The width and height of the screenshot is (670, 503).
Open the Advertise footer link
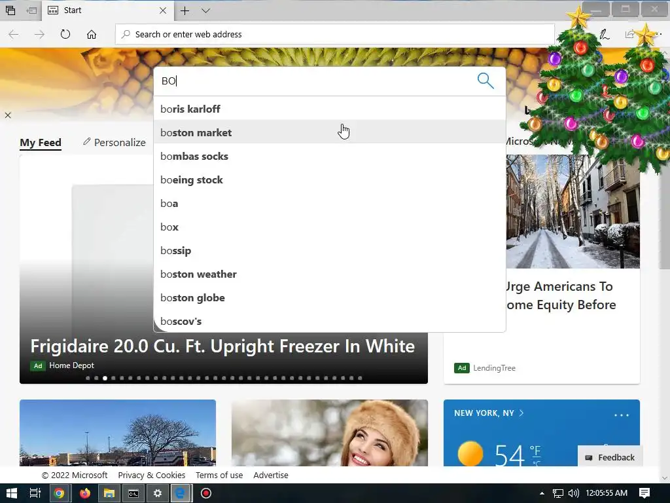click(x=271, y=475)
